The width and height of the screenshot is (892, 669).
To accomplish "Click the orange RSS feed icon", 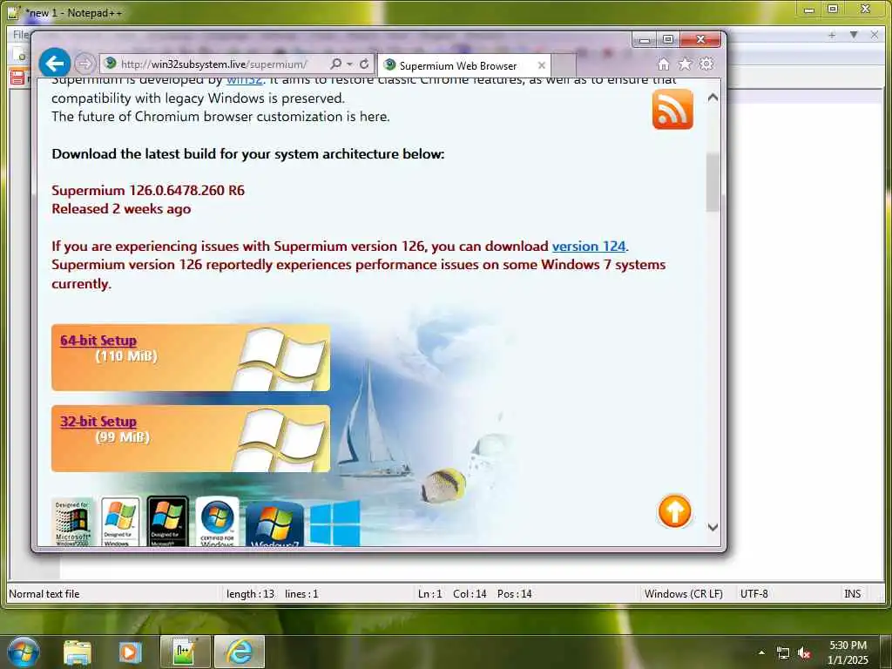I will (x=672, y=109).
